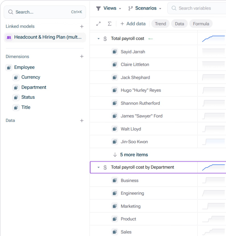
Task: Add a new linked model with plus icon
Action: 82,26
